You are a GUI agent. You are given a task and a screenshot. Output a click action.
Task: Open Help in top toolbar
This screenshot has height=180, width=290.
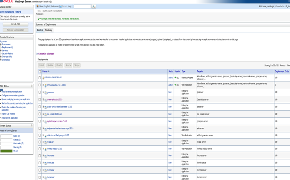tap(70, 6)
